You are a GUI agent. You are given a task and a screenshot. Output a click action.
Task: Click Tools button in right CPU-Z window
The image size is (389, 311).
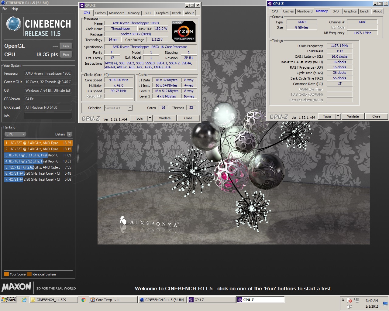click(x=327, y=117)
